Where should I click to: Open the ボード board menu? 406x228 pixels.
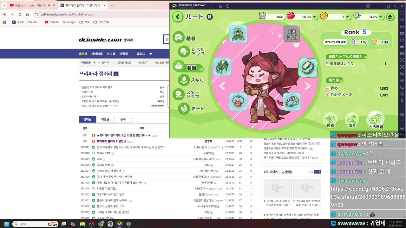[x=192, y=109]
